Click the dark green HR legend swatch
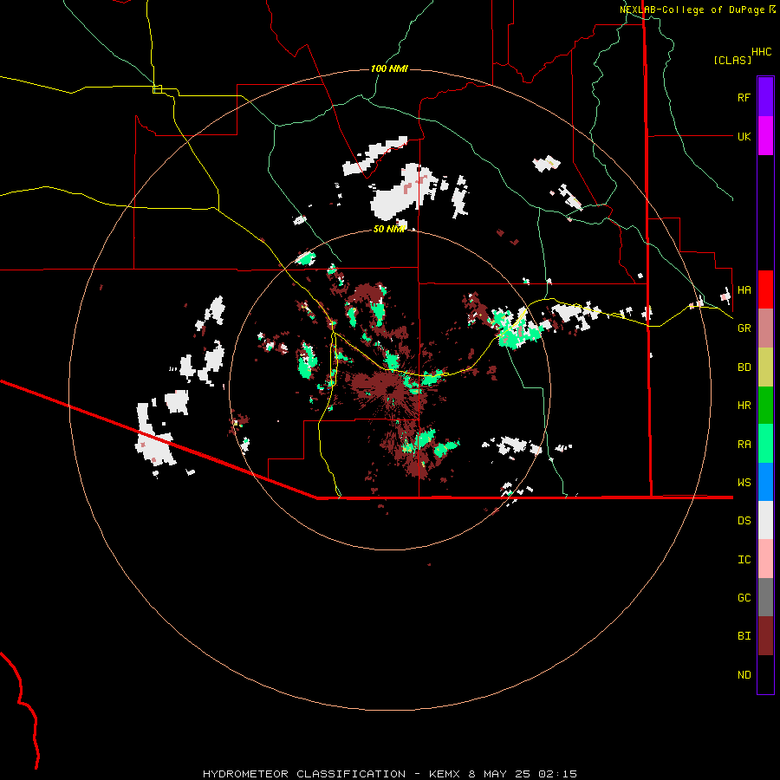Screen dimensions: 780x780 (765, 406)
